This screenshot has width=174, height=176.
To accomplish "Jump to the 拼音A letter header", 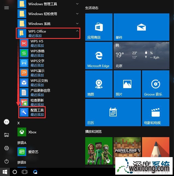I will [x=22, y=143].
